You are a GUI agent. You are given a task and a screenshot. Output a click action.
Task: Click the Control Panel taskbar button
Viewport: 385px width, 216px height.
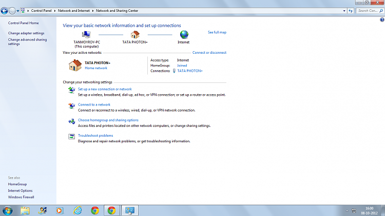point(130,210)
